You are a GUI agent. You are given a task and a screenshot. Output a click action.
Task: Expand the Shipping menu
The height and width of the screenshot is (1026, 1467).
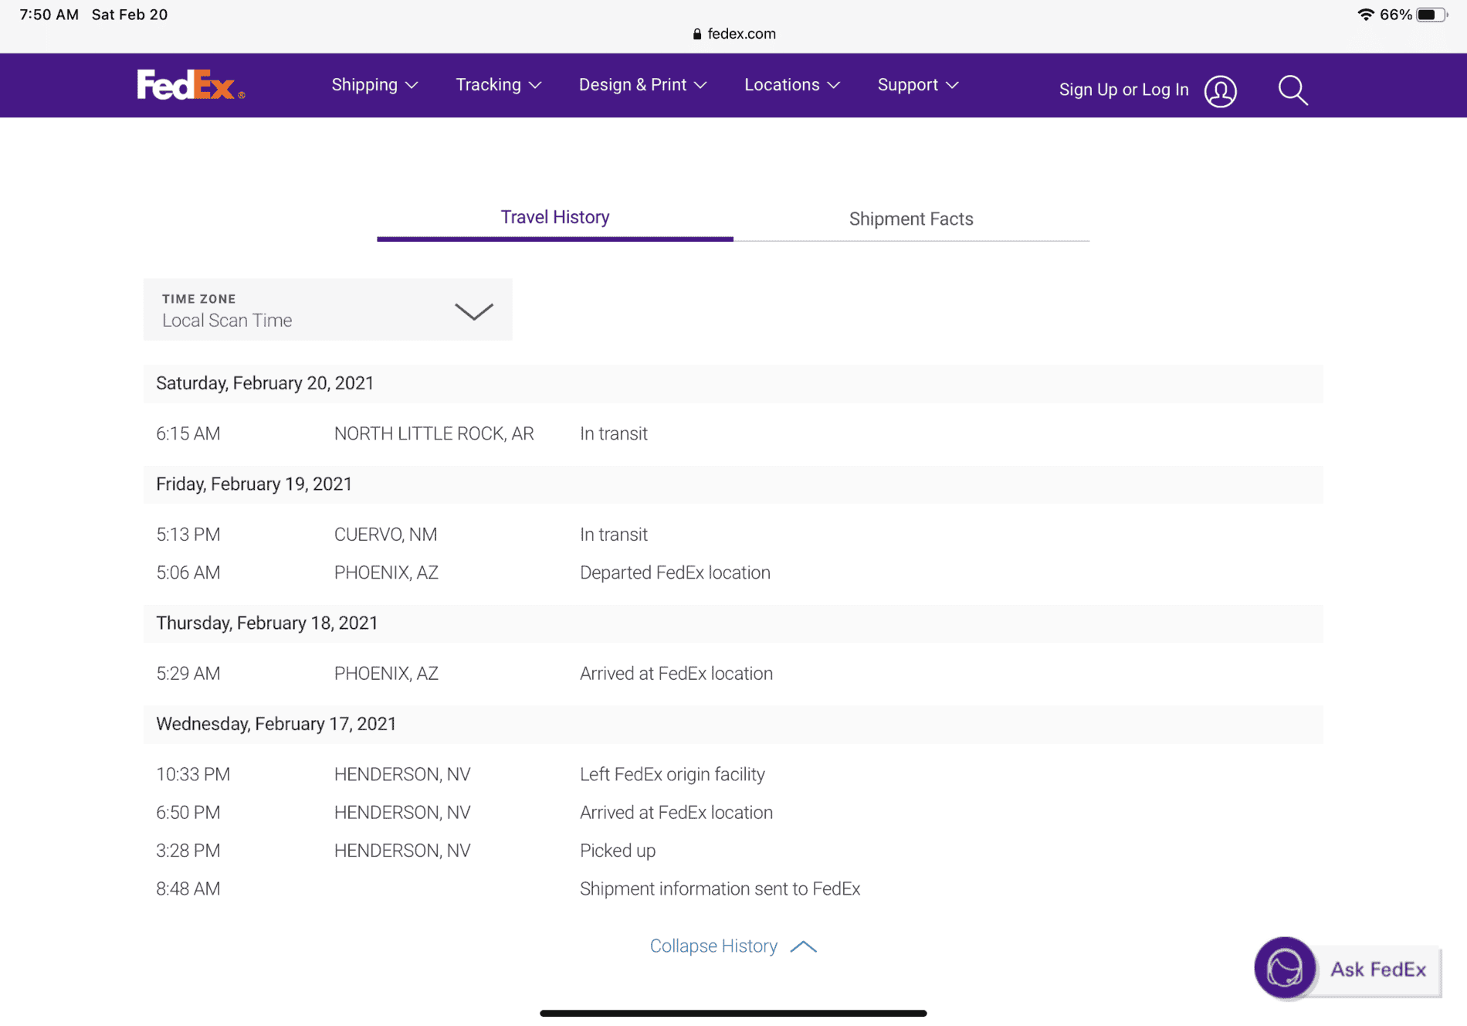374,85
